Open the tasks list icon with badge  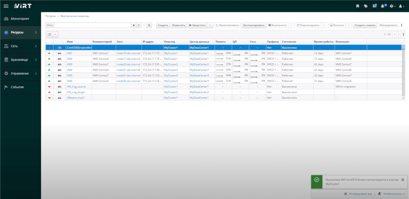point(375,6)
